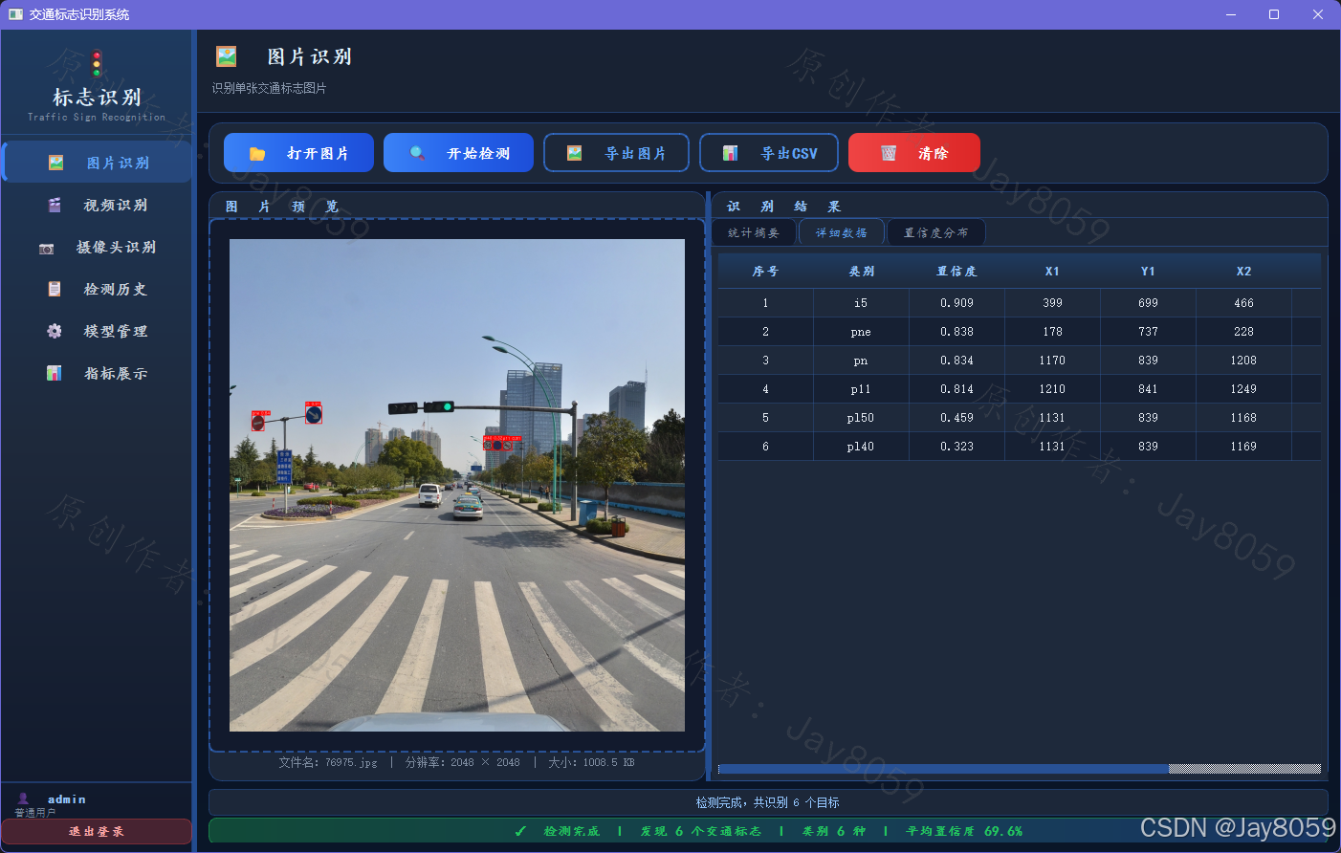The image size is (1341, 853).
Task: Click the clapperboard icon beside 视频识别
Action: (55, 205)
